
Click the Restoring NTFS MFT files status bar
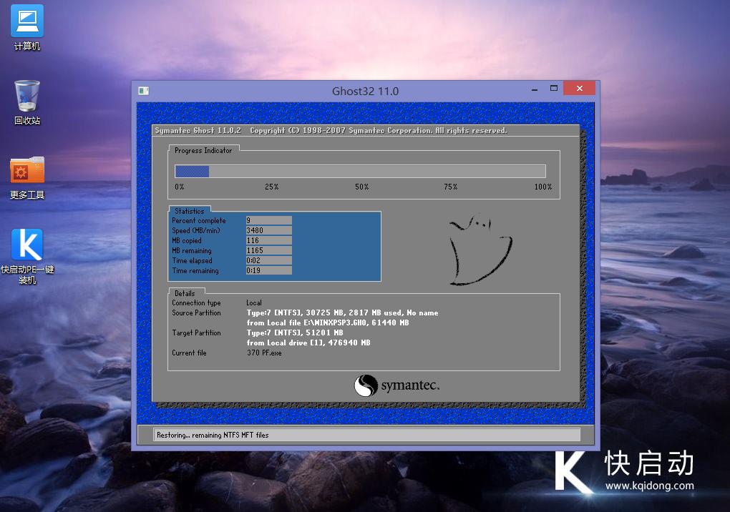pyautogui.click(x=366, y=435)
